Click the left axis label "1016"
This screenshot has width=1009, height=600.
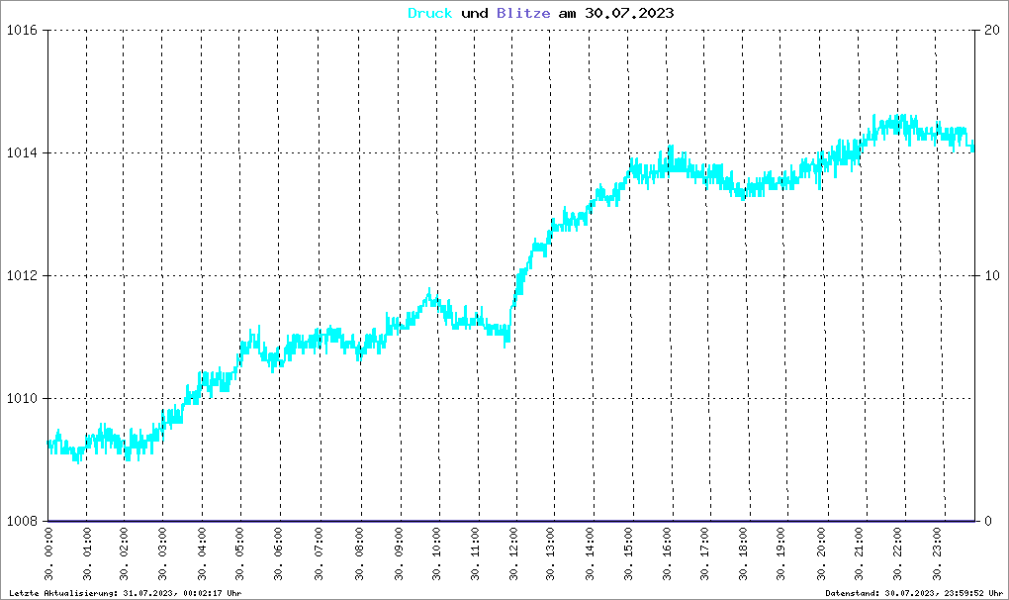pyautogui.click(x=22, y=31)
